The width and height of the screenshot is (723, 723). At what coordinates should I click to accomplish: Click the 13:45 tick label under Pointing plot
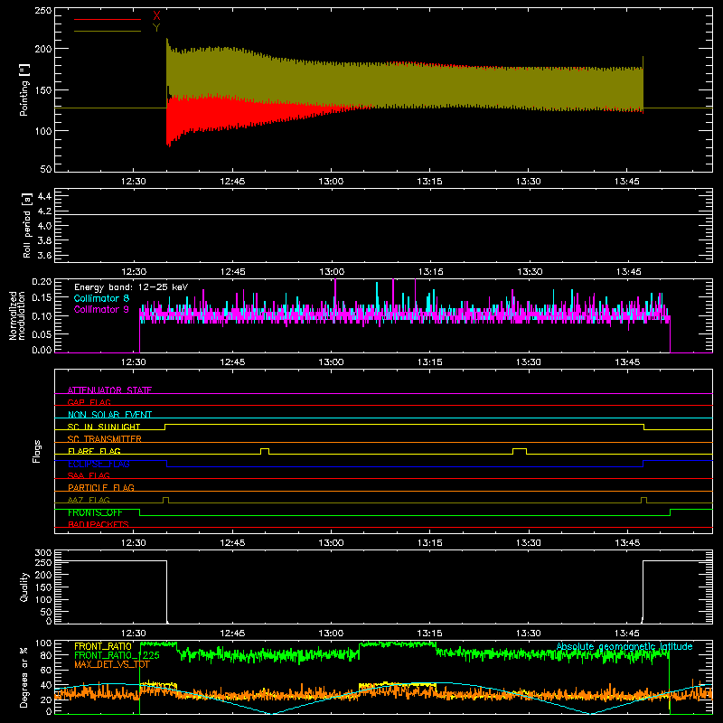tap(627, 182)
